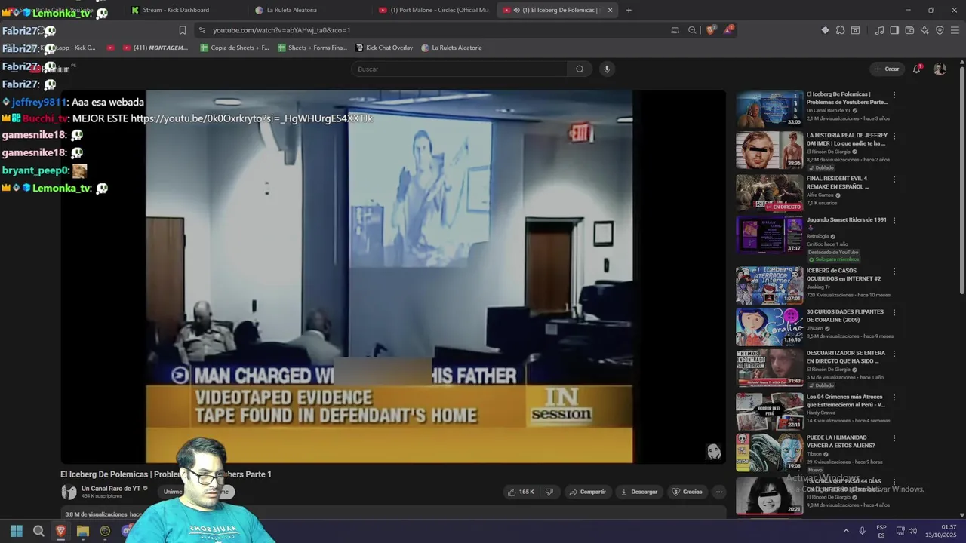Screen dimensions: 966x543
Task: Click the channel watermark on video corner
Action: click(713, 452)
